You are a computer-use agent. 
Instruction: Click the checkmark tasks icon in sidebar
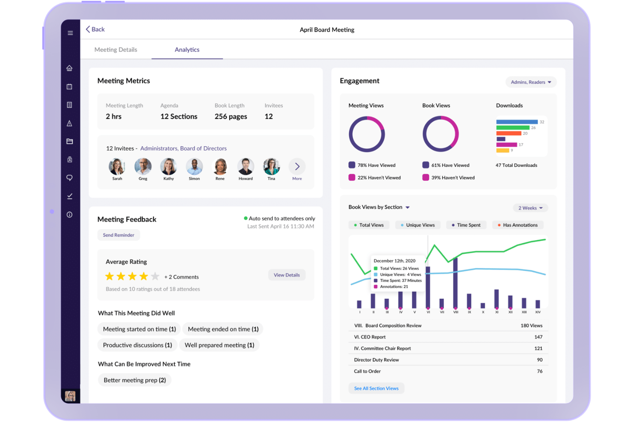pos(70,196)
